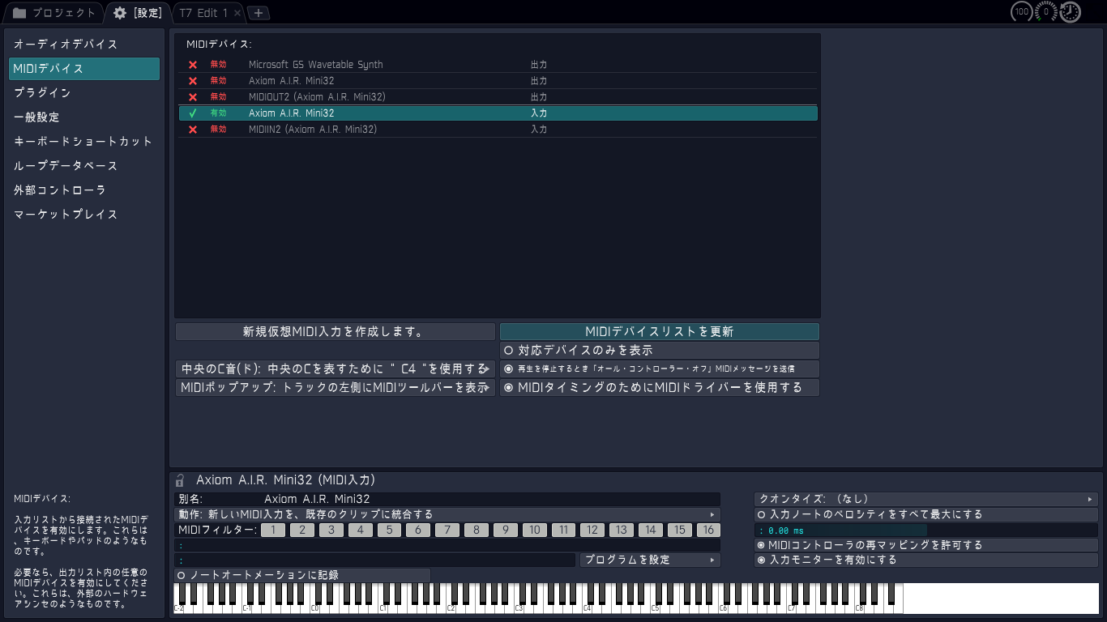
Task: Open the 動作 behaviour dropdown
Action: click(x=447, y=514)
